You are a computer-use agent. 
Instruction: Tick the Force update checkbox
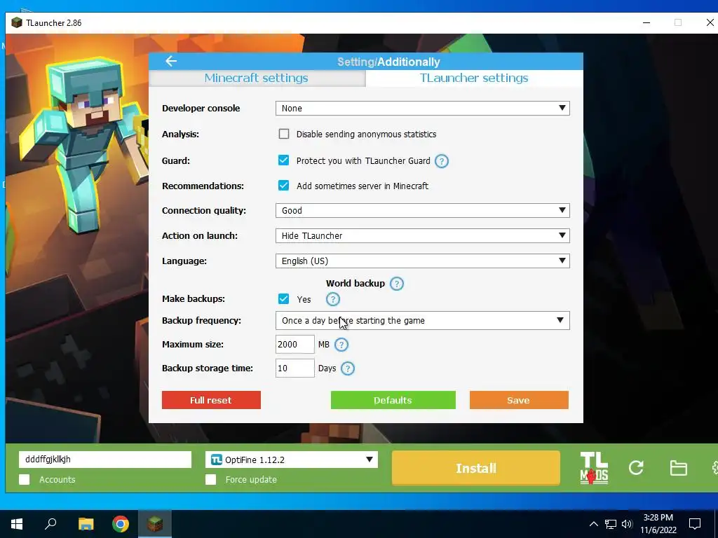(x=210, y=479)
